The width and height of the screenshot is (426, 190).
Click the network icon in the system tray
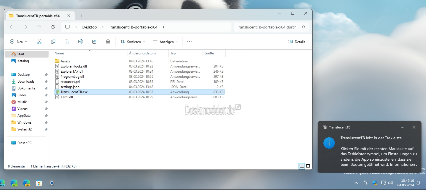(x=384, y=183)
